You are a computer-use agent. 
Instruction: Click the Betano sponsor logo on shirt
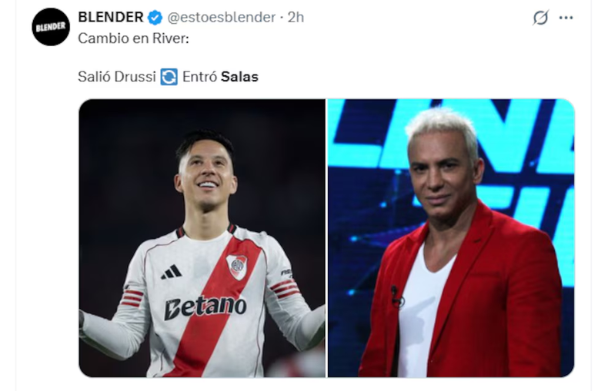[205, 308]
